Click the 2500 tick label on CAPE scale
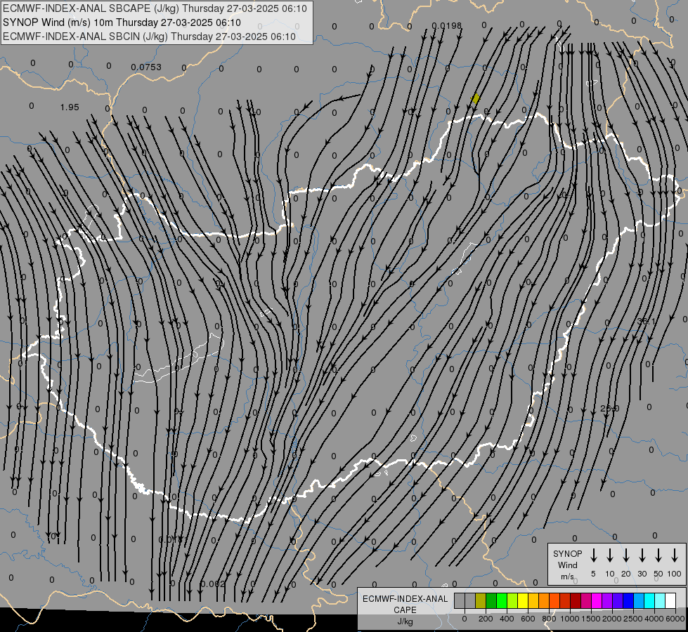The image size is (688, 632). tap(633, 619)
